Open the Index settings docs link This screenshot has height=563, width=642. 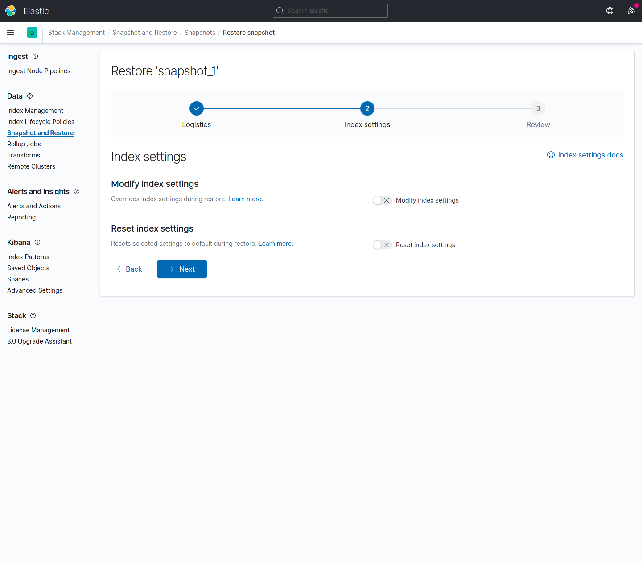585,155
